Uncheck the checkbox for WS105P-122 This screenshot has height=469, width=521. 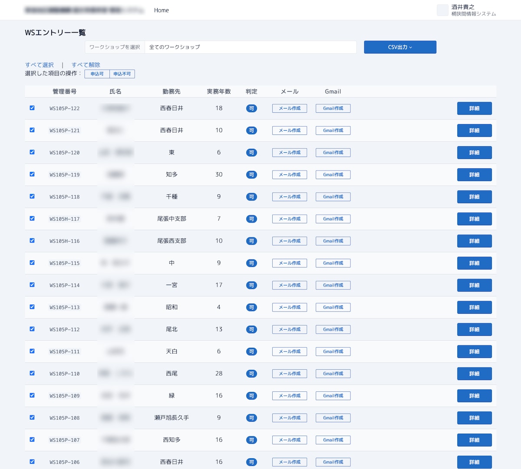32,108
